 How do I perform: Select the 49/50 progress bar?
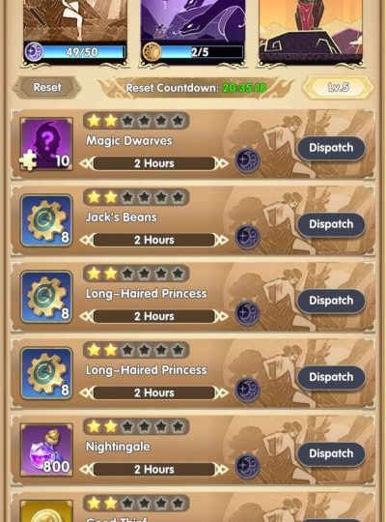click(83, 52)
